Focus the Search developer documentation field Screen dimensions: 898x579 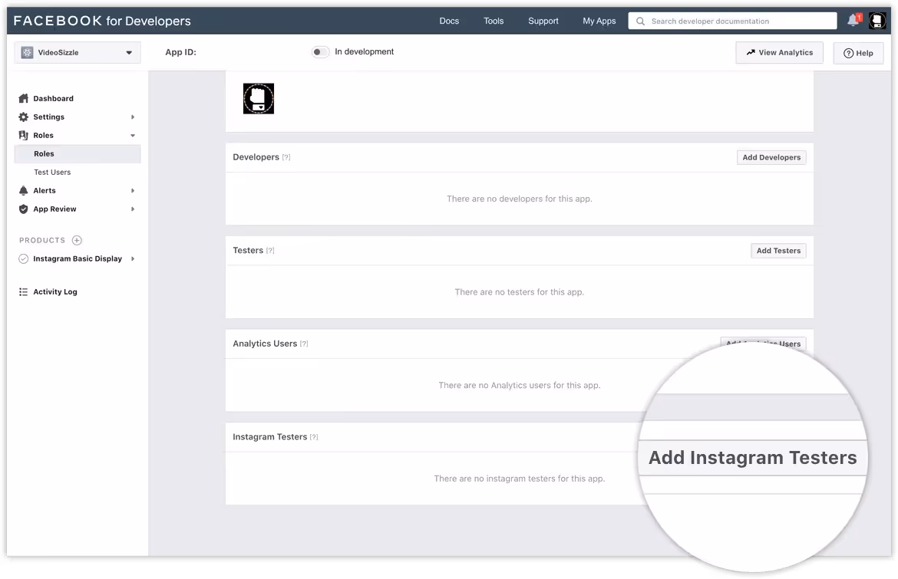(732, 21)
